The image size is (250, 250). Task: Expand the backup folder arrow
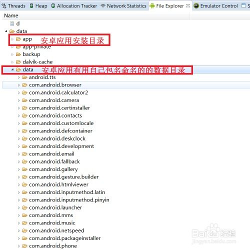coord(12,54)
